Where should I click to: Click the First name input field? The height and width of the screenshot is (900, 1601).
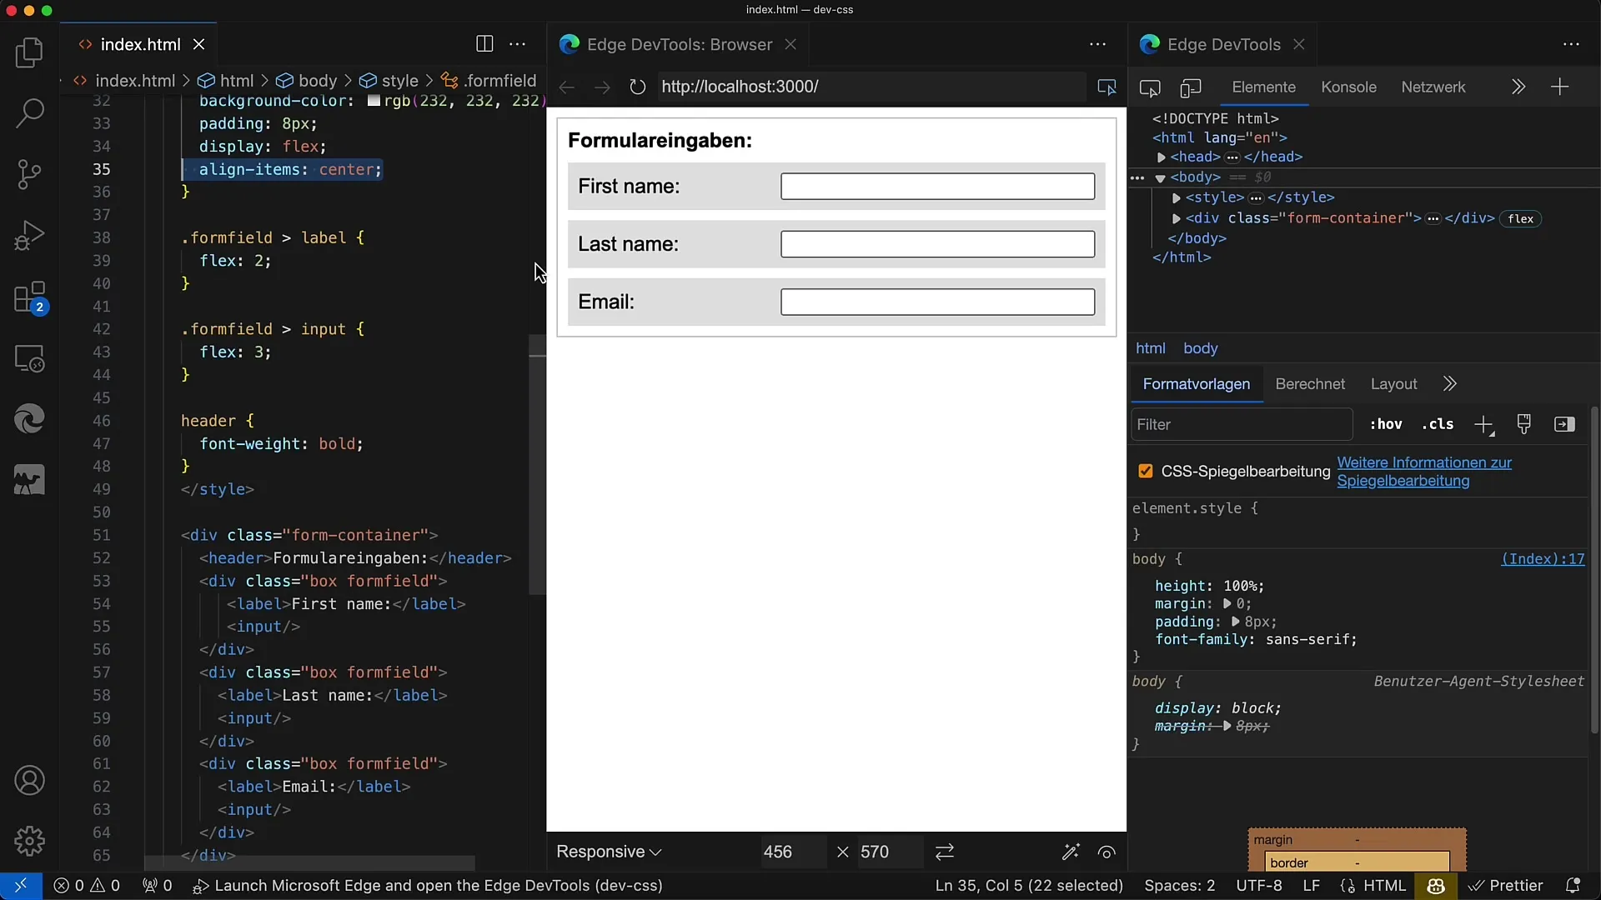tap(937, 186)
